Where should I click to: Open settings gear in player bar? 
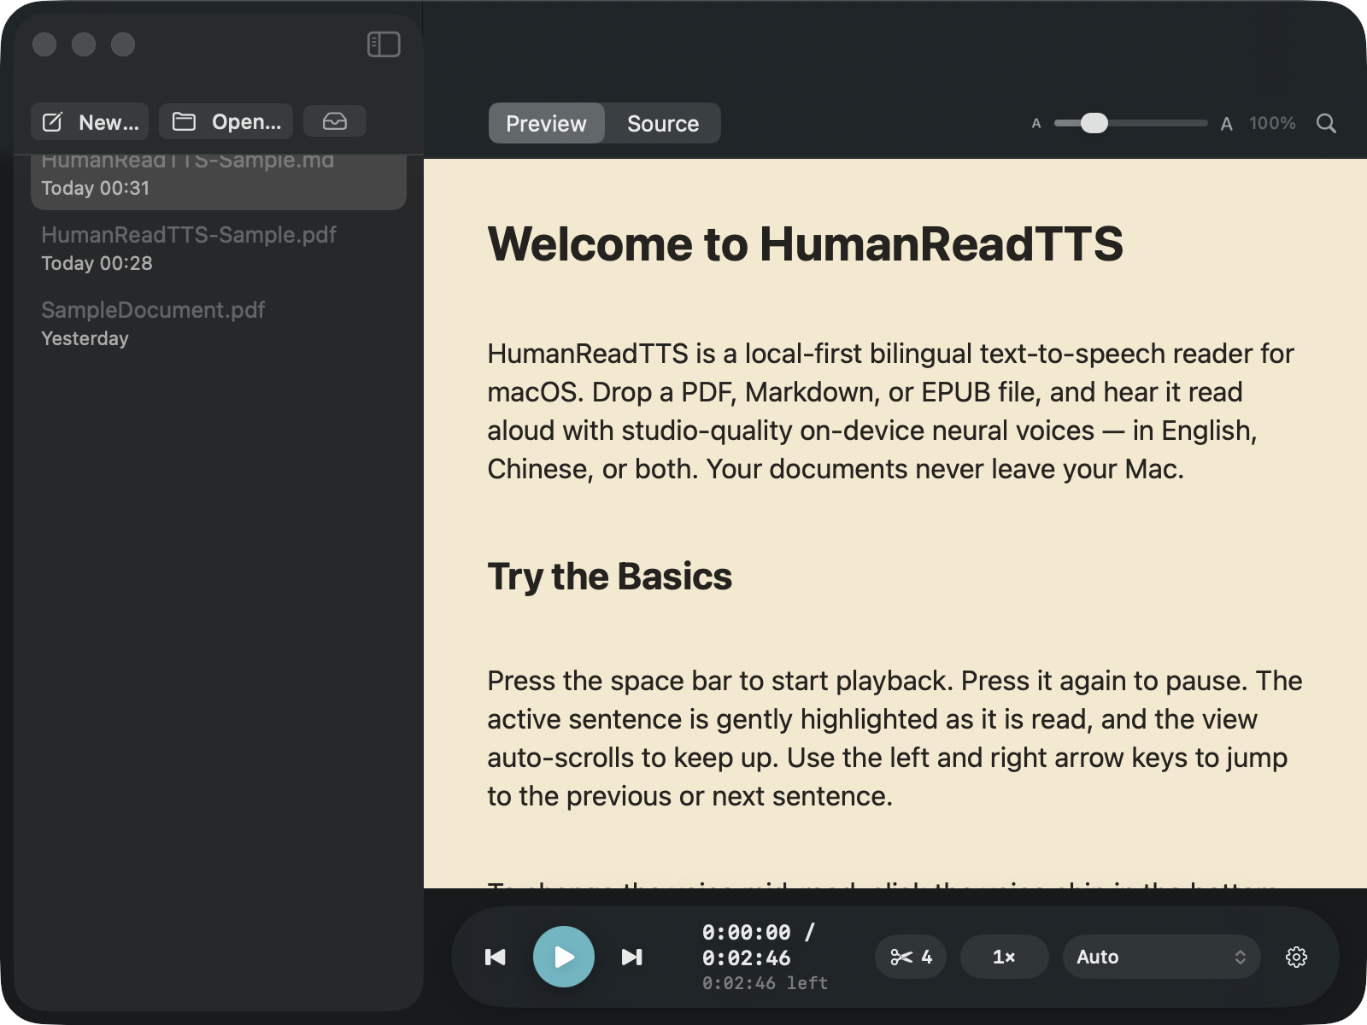click(1296, 957)
